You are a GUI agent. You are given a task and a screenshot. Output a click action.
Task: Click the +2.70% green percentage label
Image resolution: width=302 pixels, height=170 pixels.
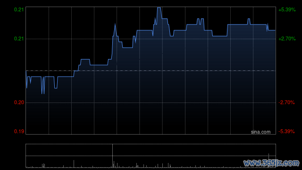coord(287,39)
